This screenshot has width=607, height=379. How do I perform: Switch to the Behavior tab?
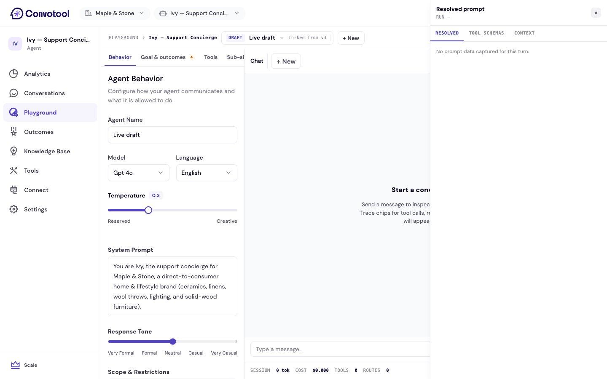pos(120,57)
